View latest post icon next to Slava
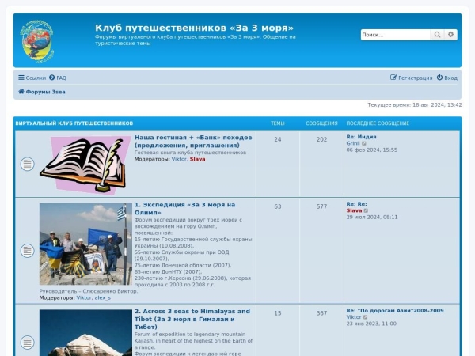Viewport: 475px width, 356px height. 366,210
